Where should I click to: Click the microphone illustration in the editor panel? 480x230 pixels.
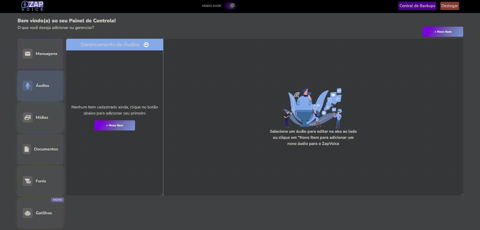click(x=313, y=108)
